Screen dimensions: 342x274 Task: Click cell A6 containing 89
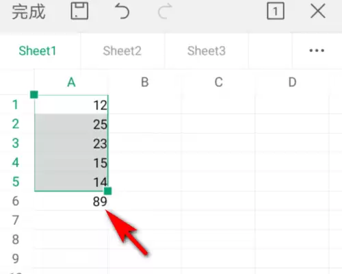pos(71,201)
